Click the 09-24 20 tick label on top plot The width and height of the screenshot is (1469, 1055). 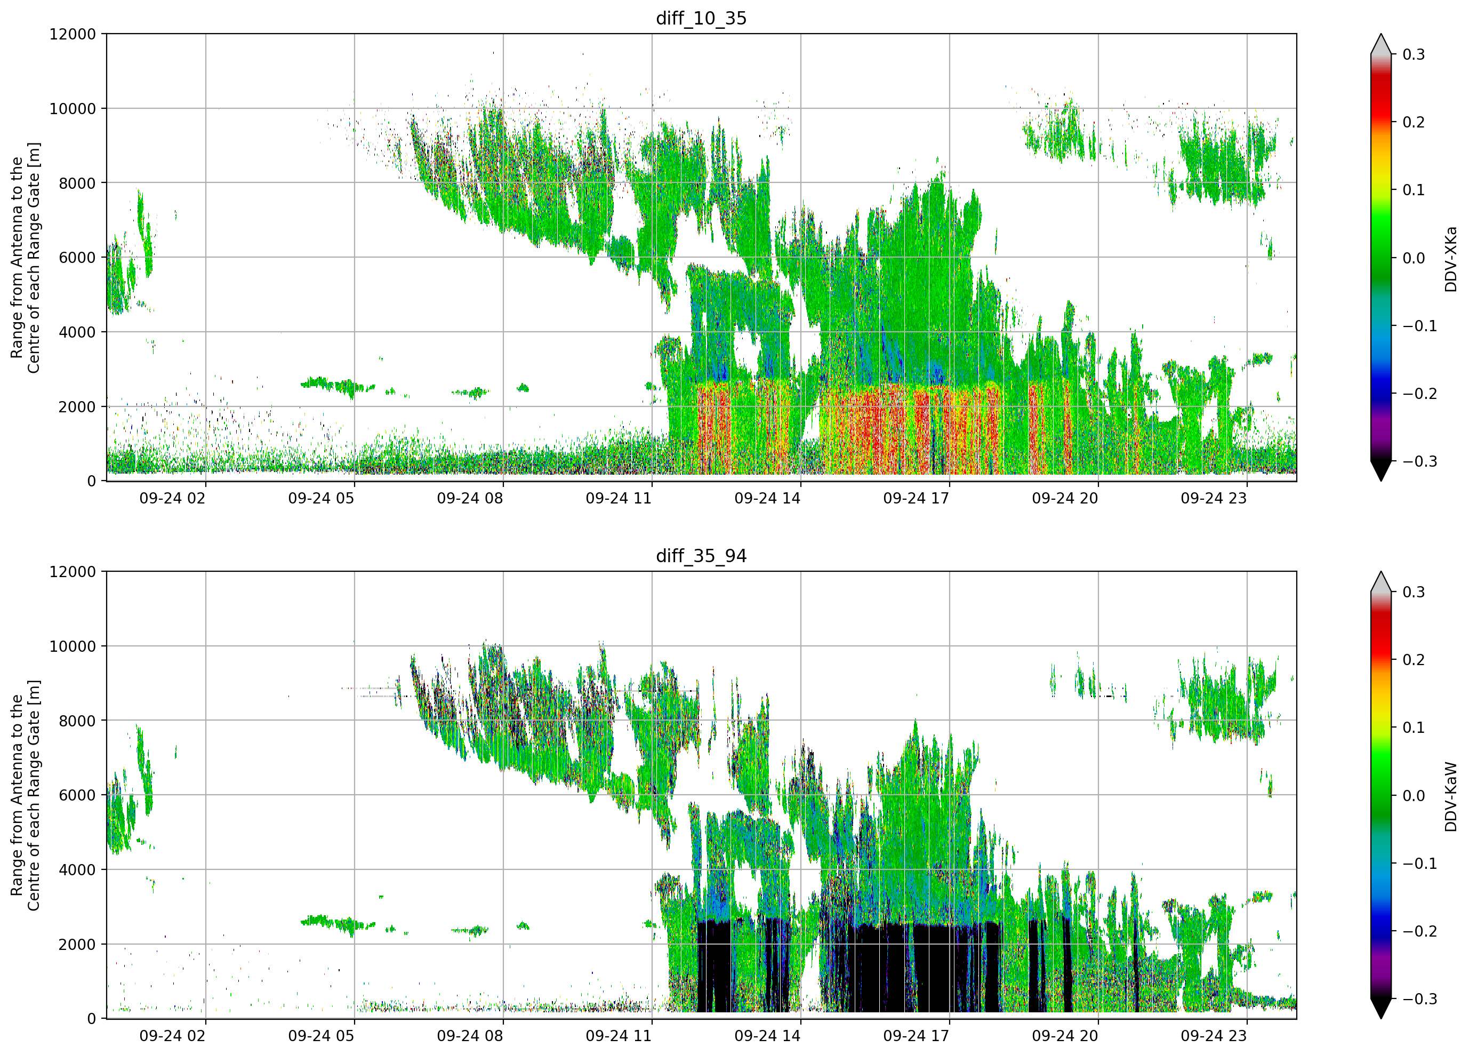coord(1065,498)
